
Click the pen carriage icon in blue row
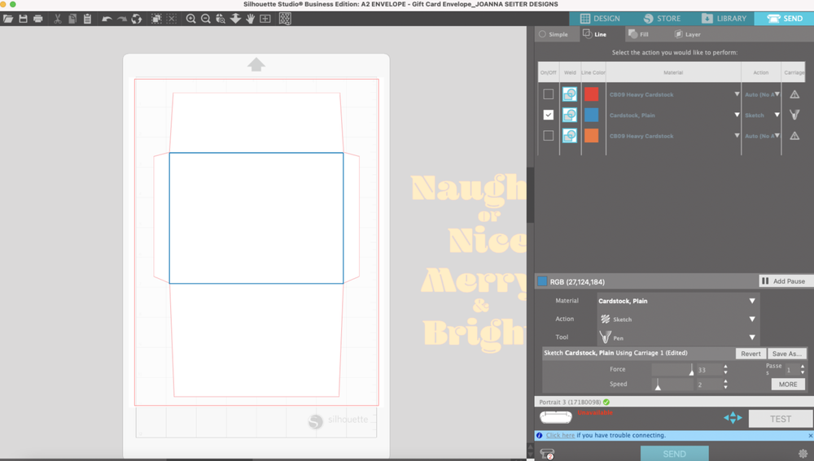coord(794,115)
